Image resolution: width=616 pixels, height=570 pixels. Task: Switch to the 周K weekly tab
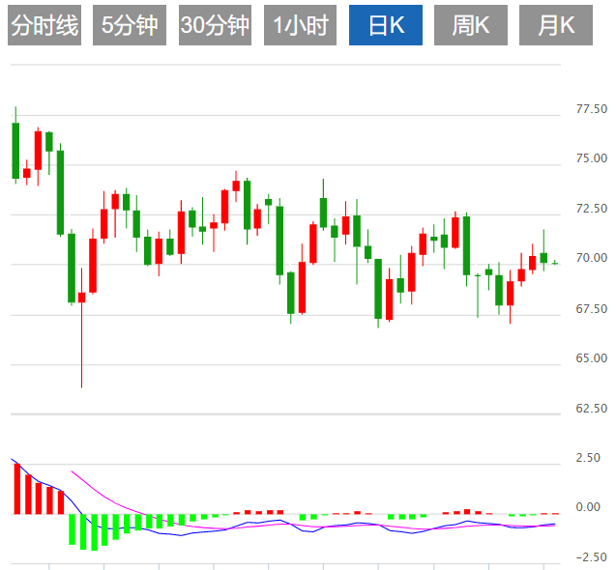coord(471,25)
